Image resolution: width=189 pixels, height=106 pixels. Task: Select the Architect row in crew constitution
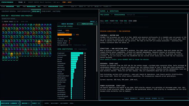coord(72,92)
